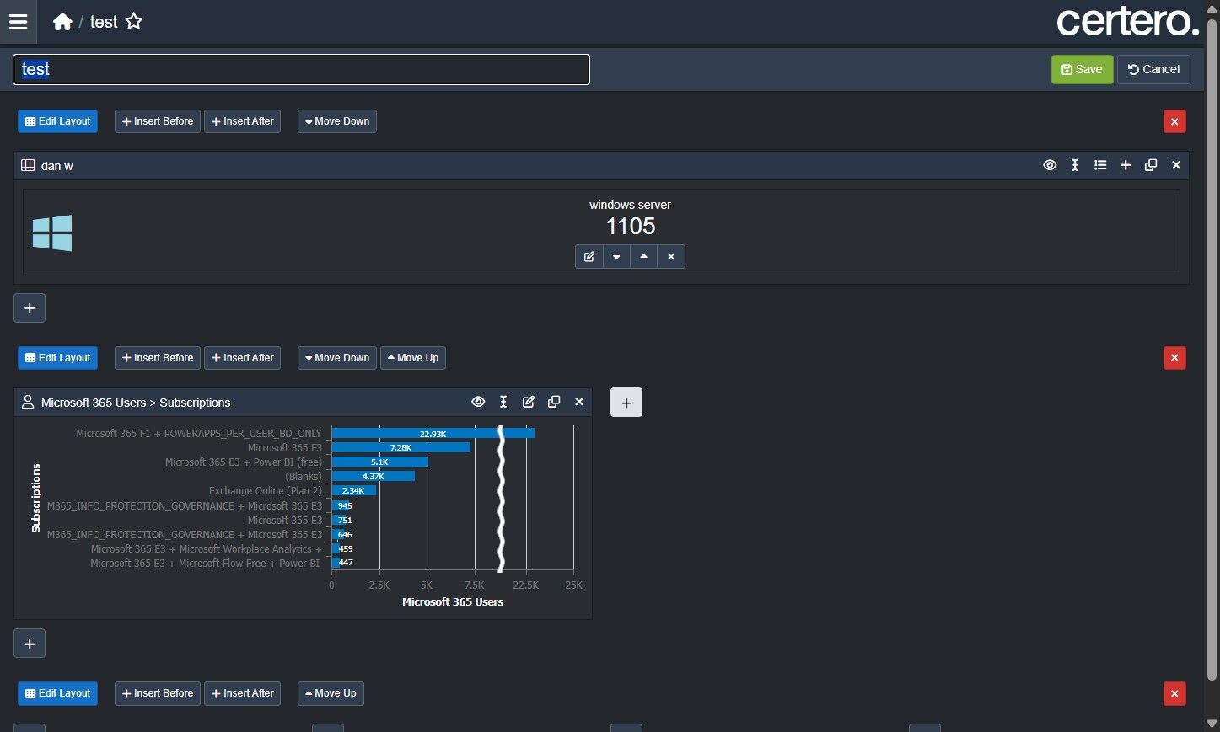Insert After the dan w row
1220x732 pixels.
coord(242,121)
